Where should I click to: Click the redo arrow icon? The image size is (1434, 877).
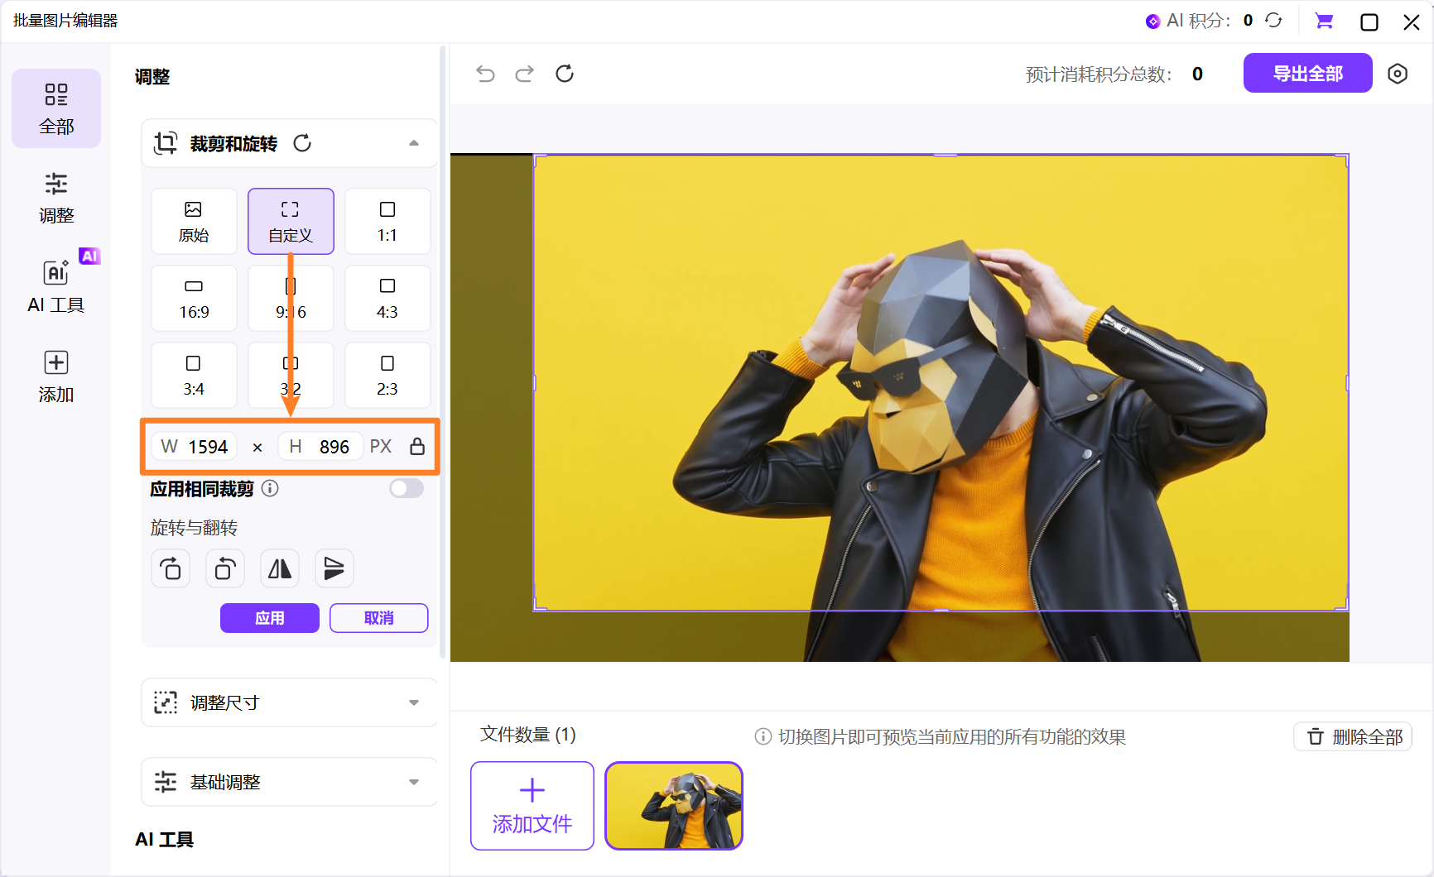point(524,74)
